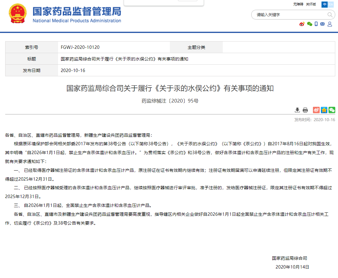Click the 国家药品监督管理局 site title
Image resolution: width=338 pixels, height=278 pixels.
pyautogui.click(x=77, y=12)
